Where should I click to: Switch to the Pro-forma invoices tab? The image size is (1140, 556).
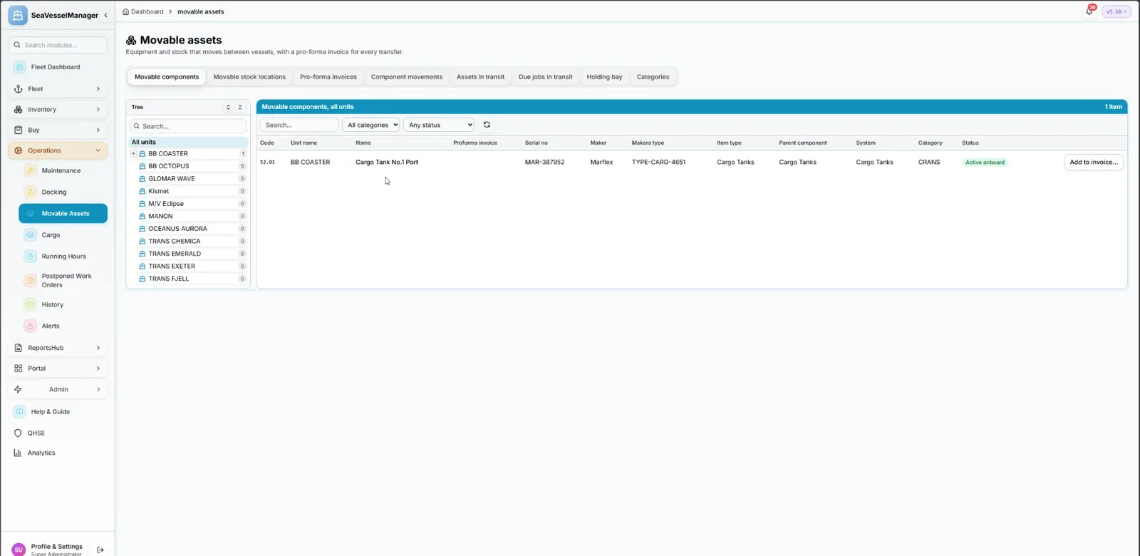point(328,77)
